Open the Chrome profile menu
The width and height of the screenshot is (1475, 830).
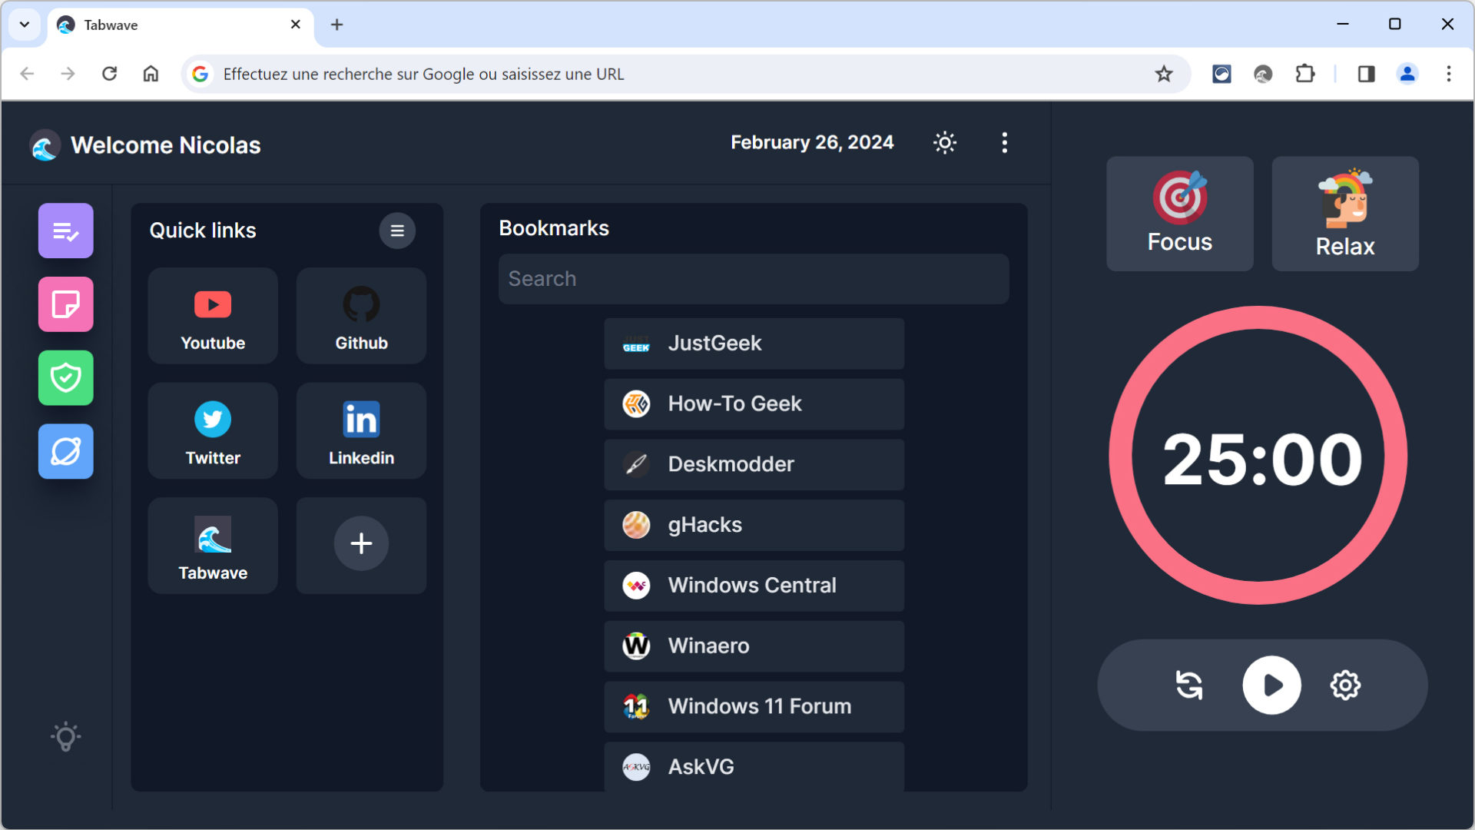pos(1407,74)
